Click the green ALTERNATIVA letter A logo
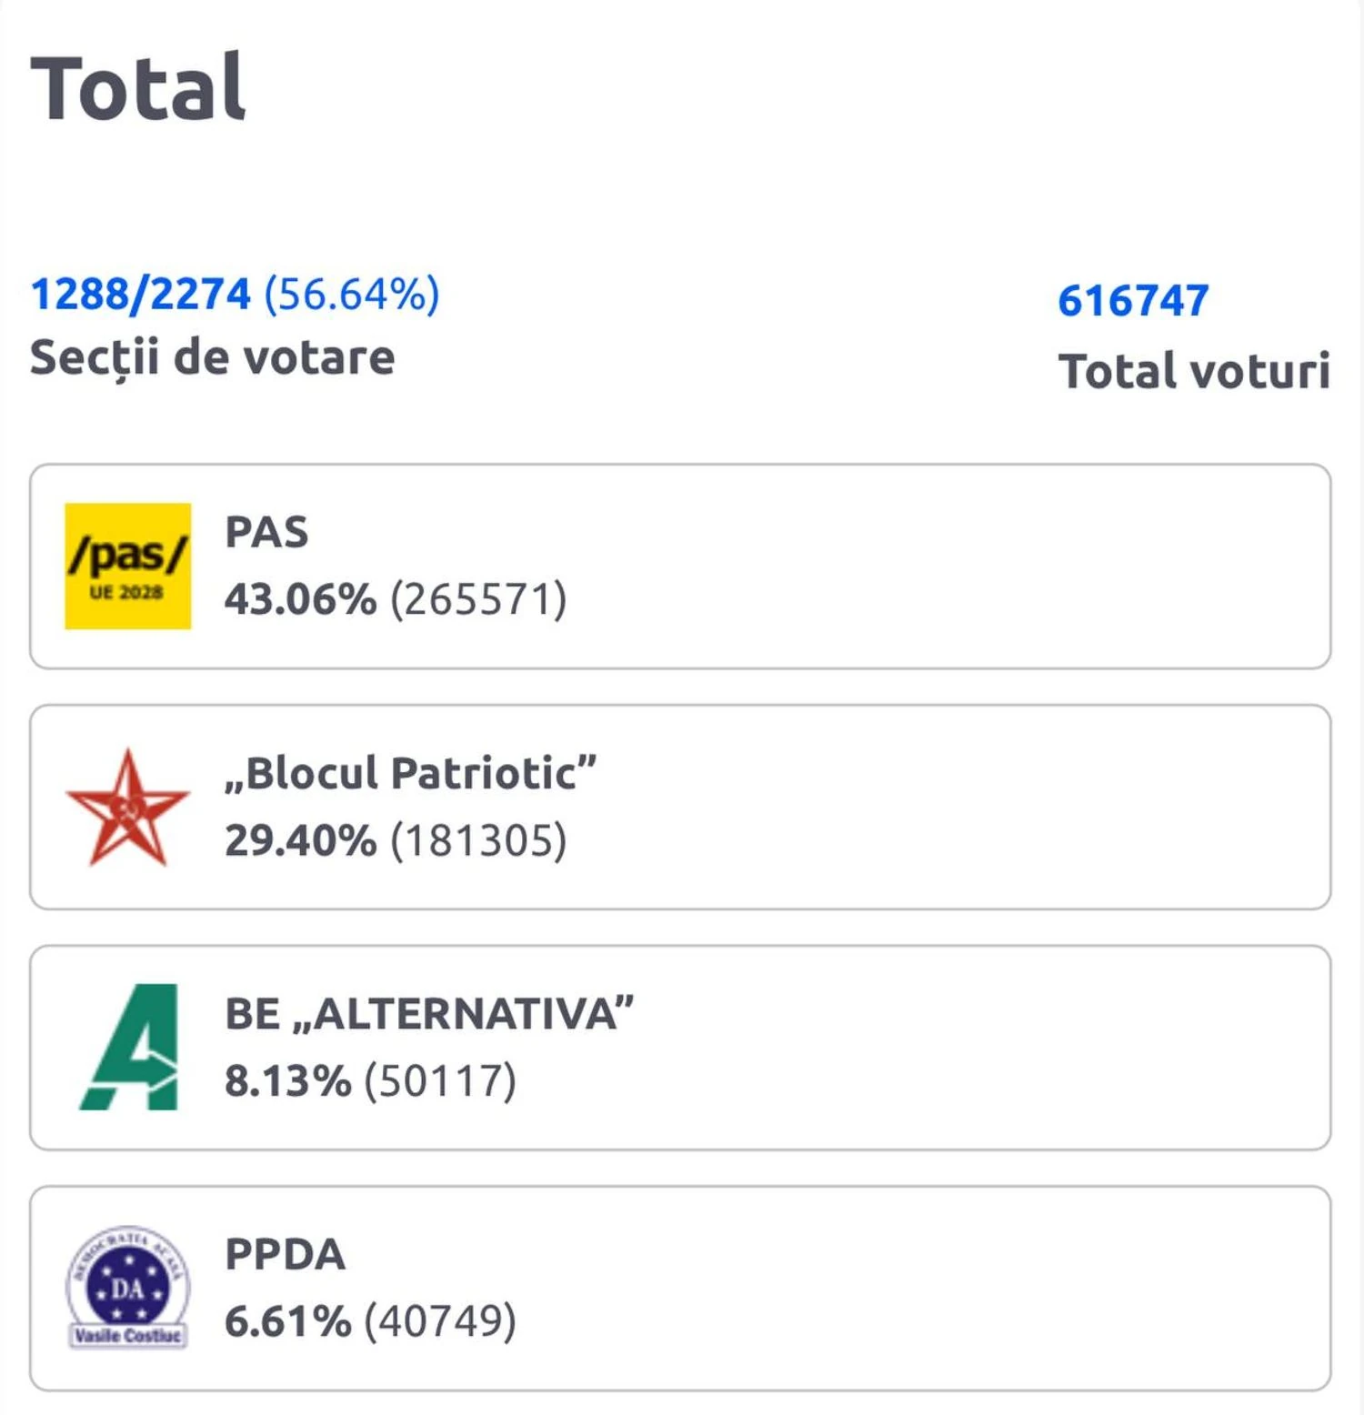 [x=129, y=1047]
